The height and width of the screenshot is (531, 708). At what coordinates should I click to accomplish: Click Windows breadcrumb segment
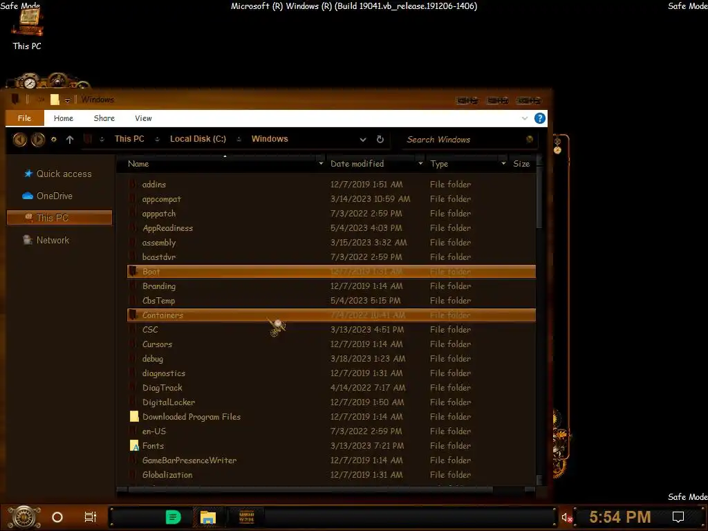270,139
